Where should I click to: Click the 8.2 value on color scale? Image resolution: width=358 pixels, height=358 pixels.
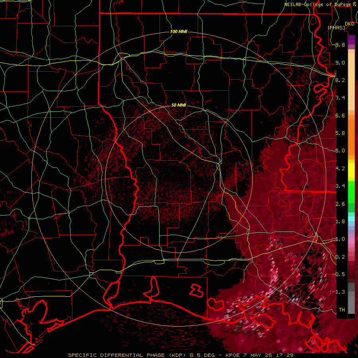click(340, 80)
